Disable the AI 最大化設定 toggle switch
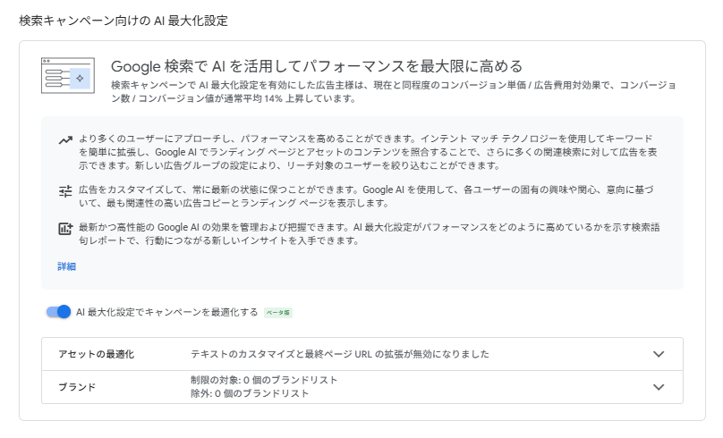Screen dimensions: 723x438 pos(59,312)
